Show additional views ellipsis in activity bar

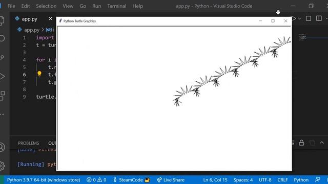2,114
